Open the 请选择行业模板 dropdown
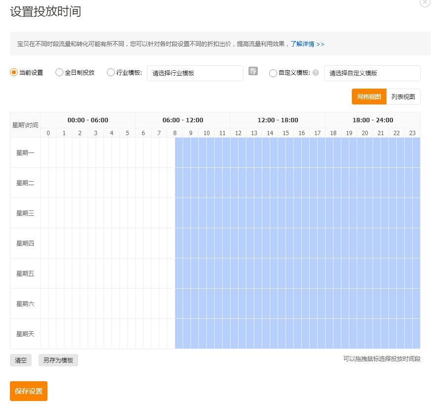Viewport: 431px width, 404px height. click(195, 73)
